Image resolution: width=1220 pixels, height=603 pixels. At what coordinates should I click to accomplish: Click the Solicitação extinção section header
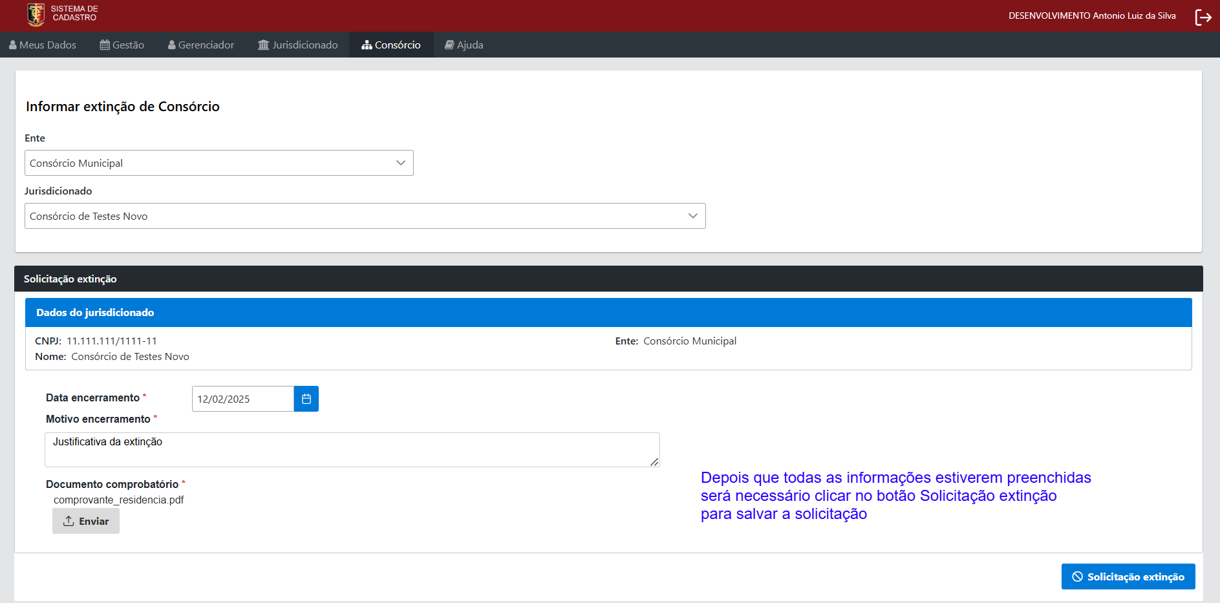608,279
